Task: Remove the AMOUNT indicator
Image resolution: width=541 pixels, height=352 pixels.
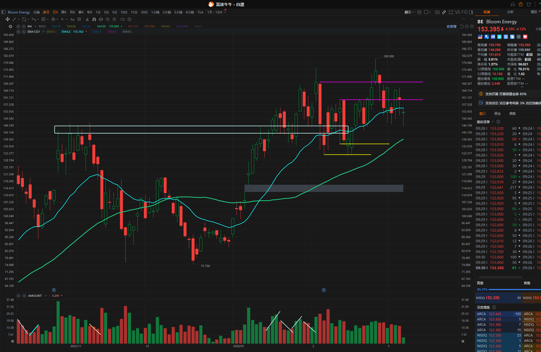Action: [x=24, y=296]
